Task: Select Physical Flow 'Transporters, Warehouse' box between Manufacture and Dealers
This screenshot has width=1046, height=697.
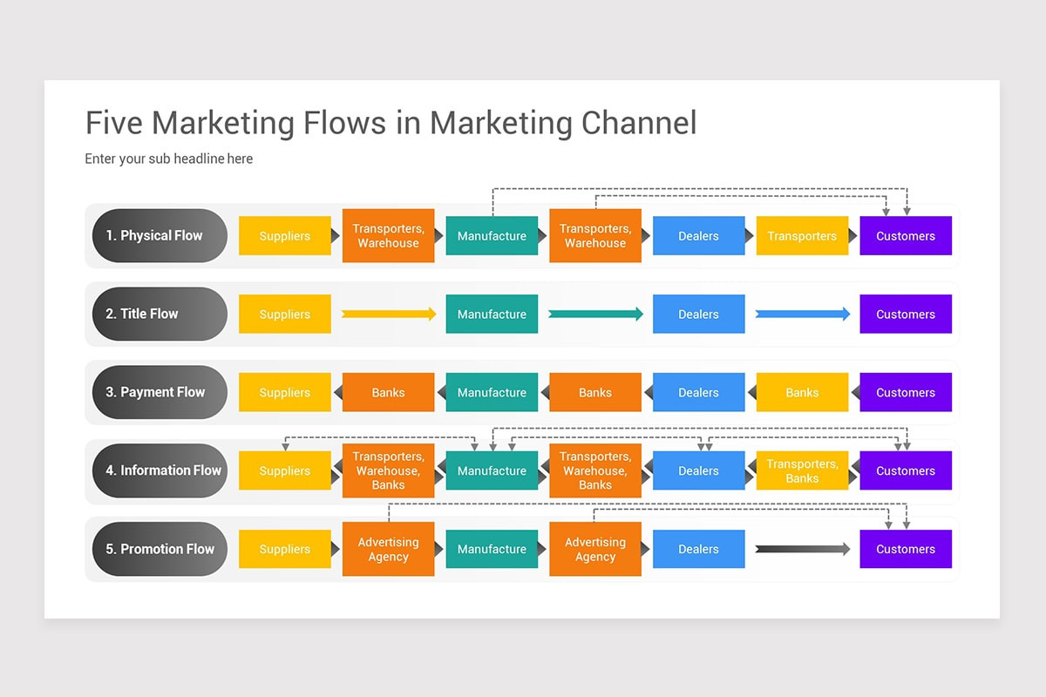Action: pyautogui.click(x=595, y=235)
